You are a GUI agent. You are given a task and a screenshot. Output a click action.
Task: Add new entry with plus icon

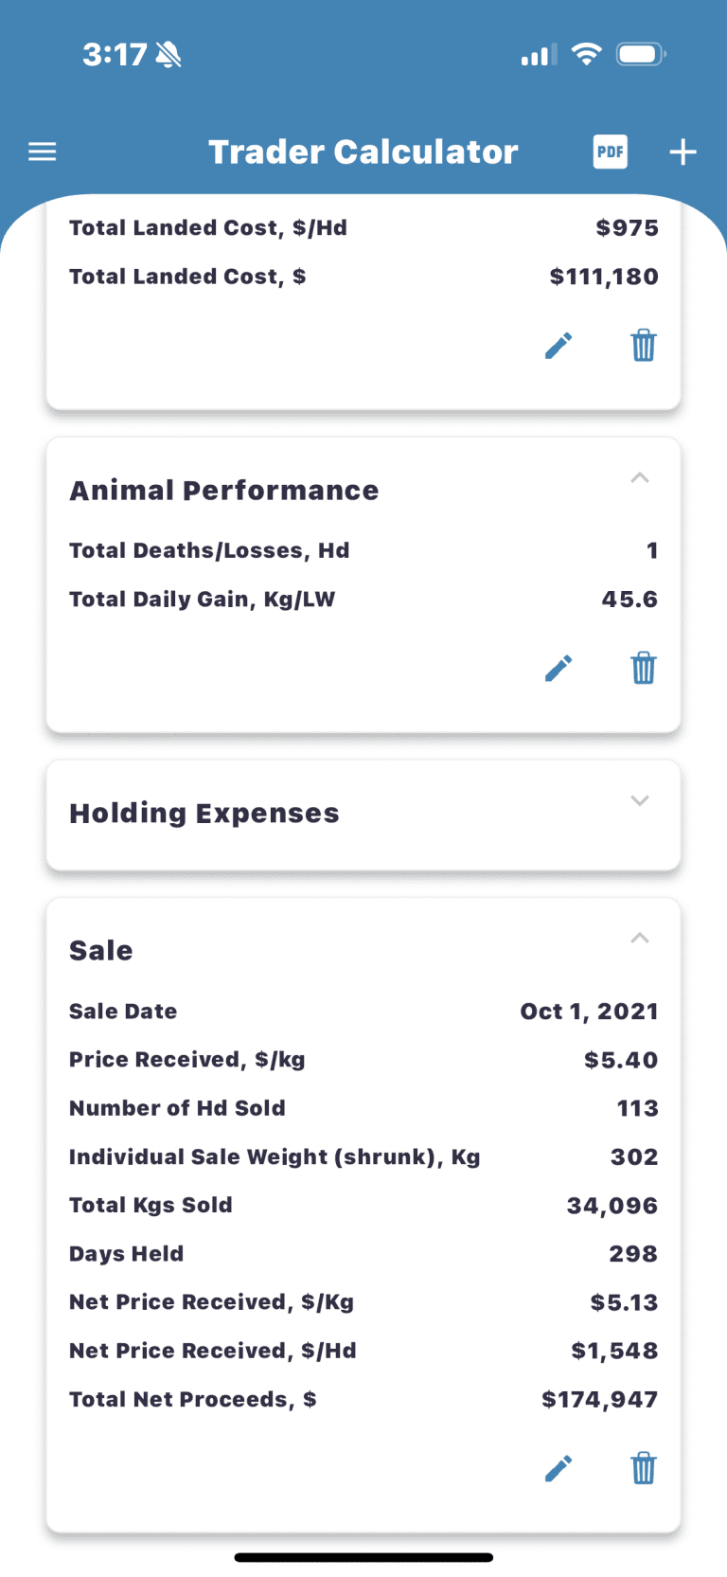click(683, 152)
